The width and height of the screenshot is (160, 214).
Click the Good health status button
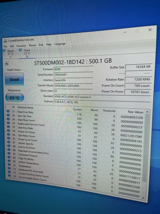[14, 79]
